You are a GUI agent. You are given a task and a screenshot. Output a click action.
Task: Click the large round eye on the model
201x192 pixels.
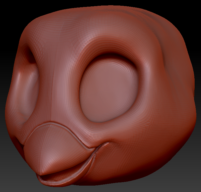(109, 90)
